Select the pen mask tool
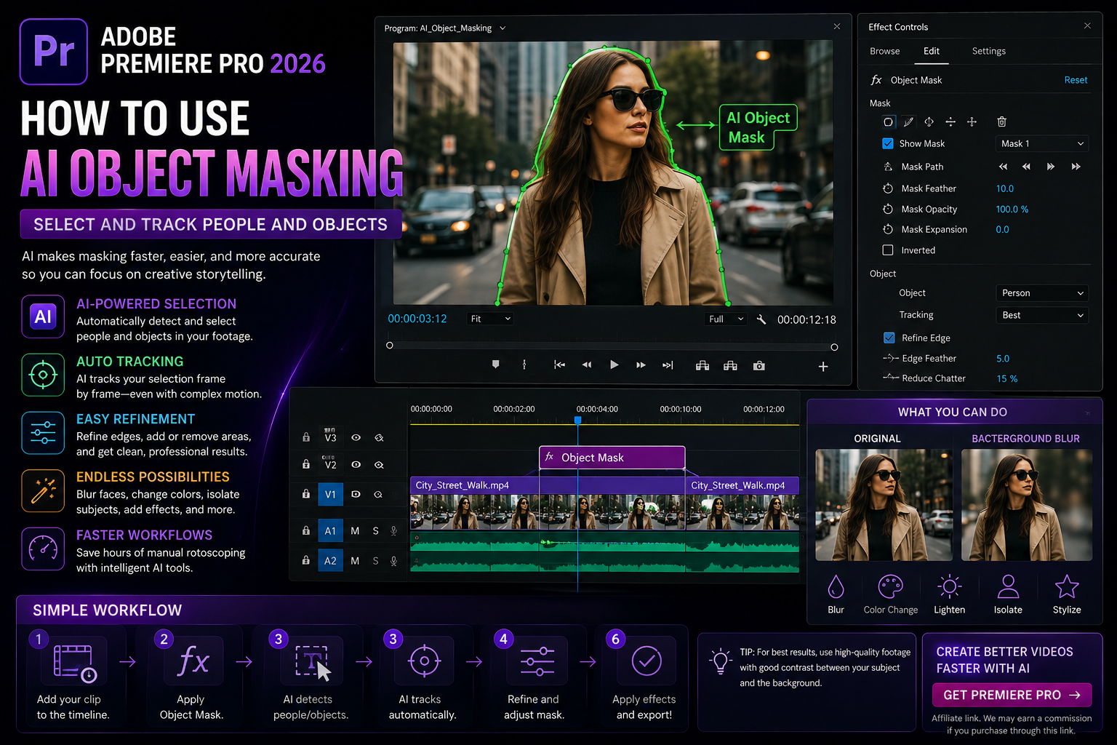 click(x=908, y=121)
